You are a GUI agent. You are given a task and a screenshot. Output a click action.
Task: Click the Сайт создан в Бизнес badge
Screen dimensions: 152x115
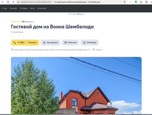(76, 14)
